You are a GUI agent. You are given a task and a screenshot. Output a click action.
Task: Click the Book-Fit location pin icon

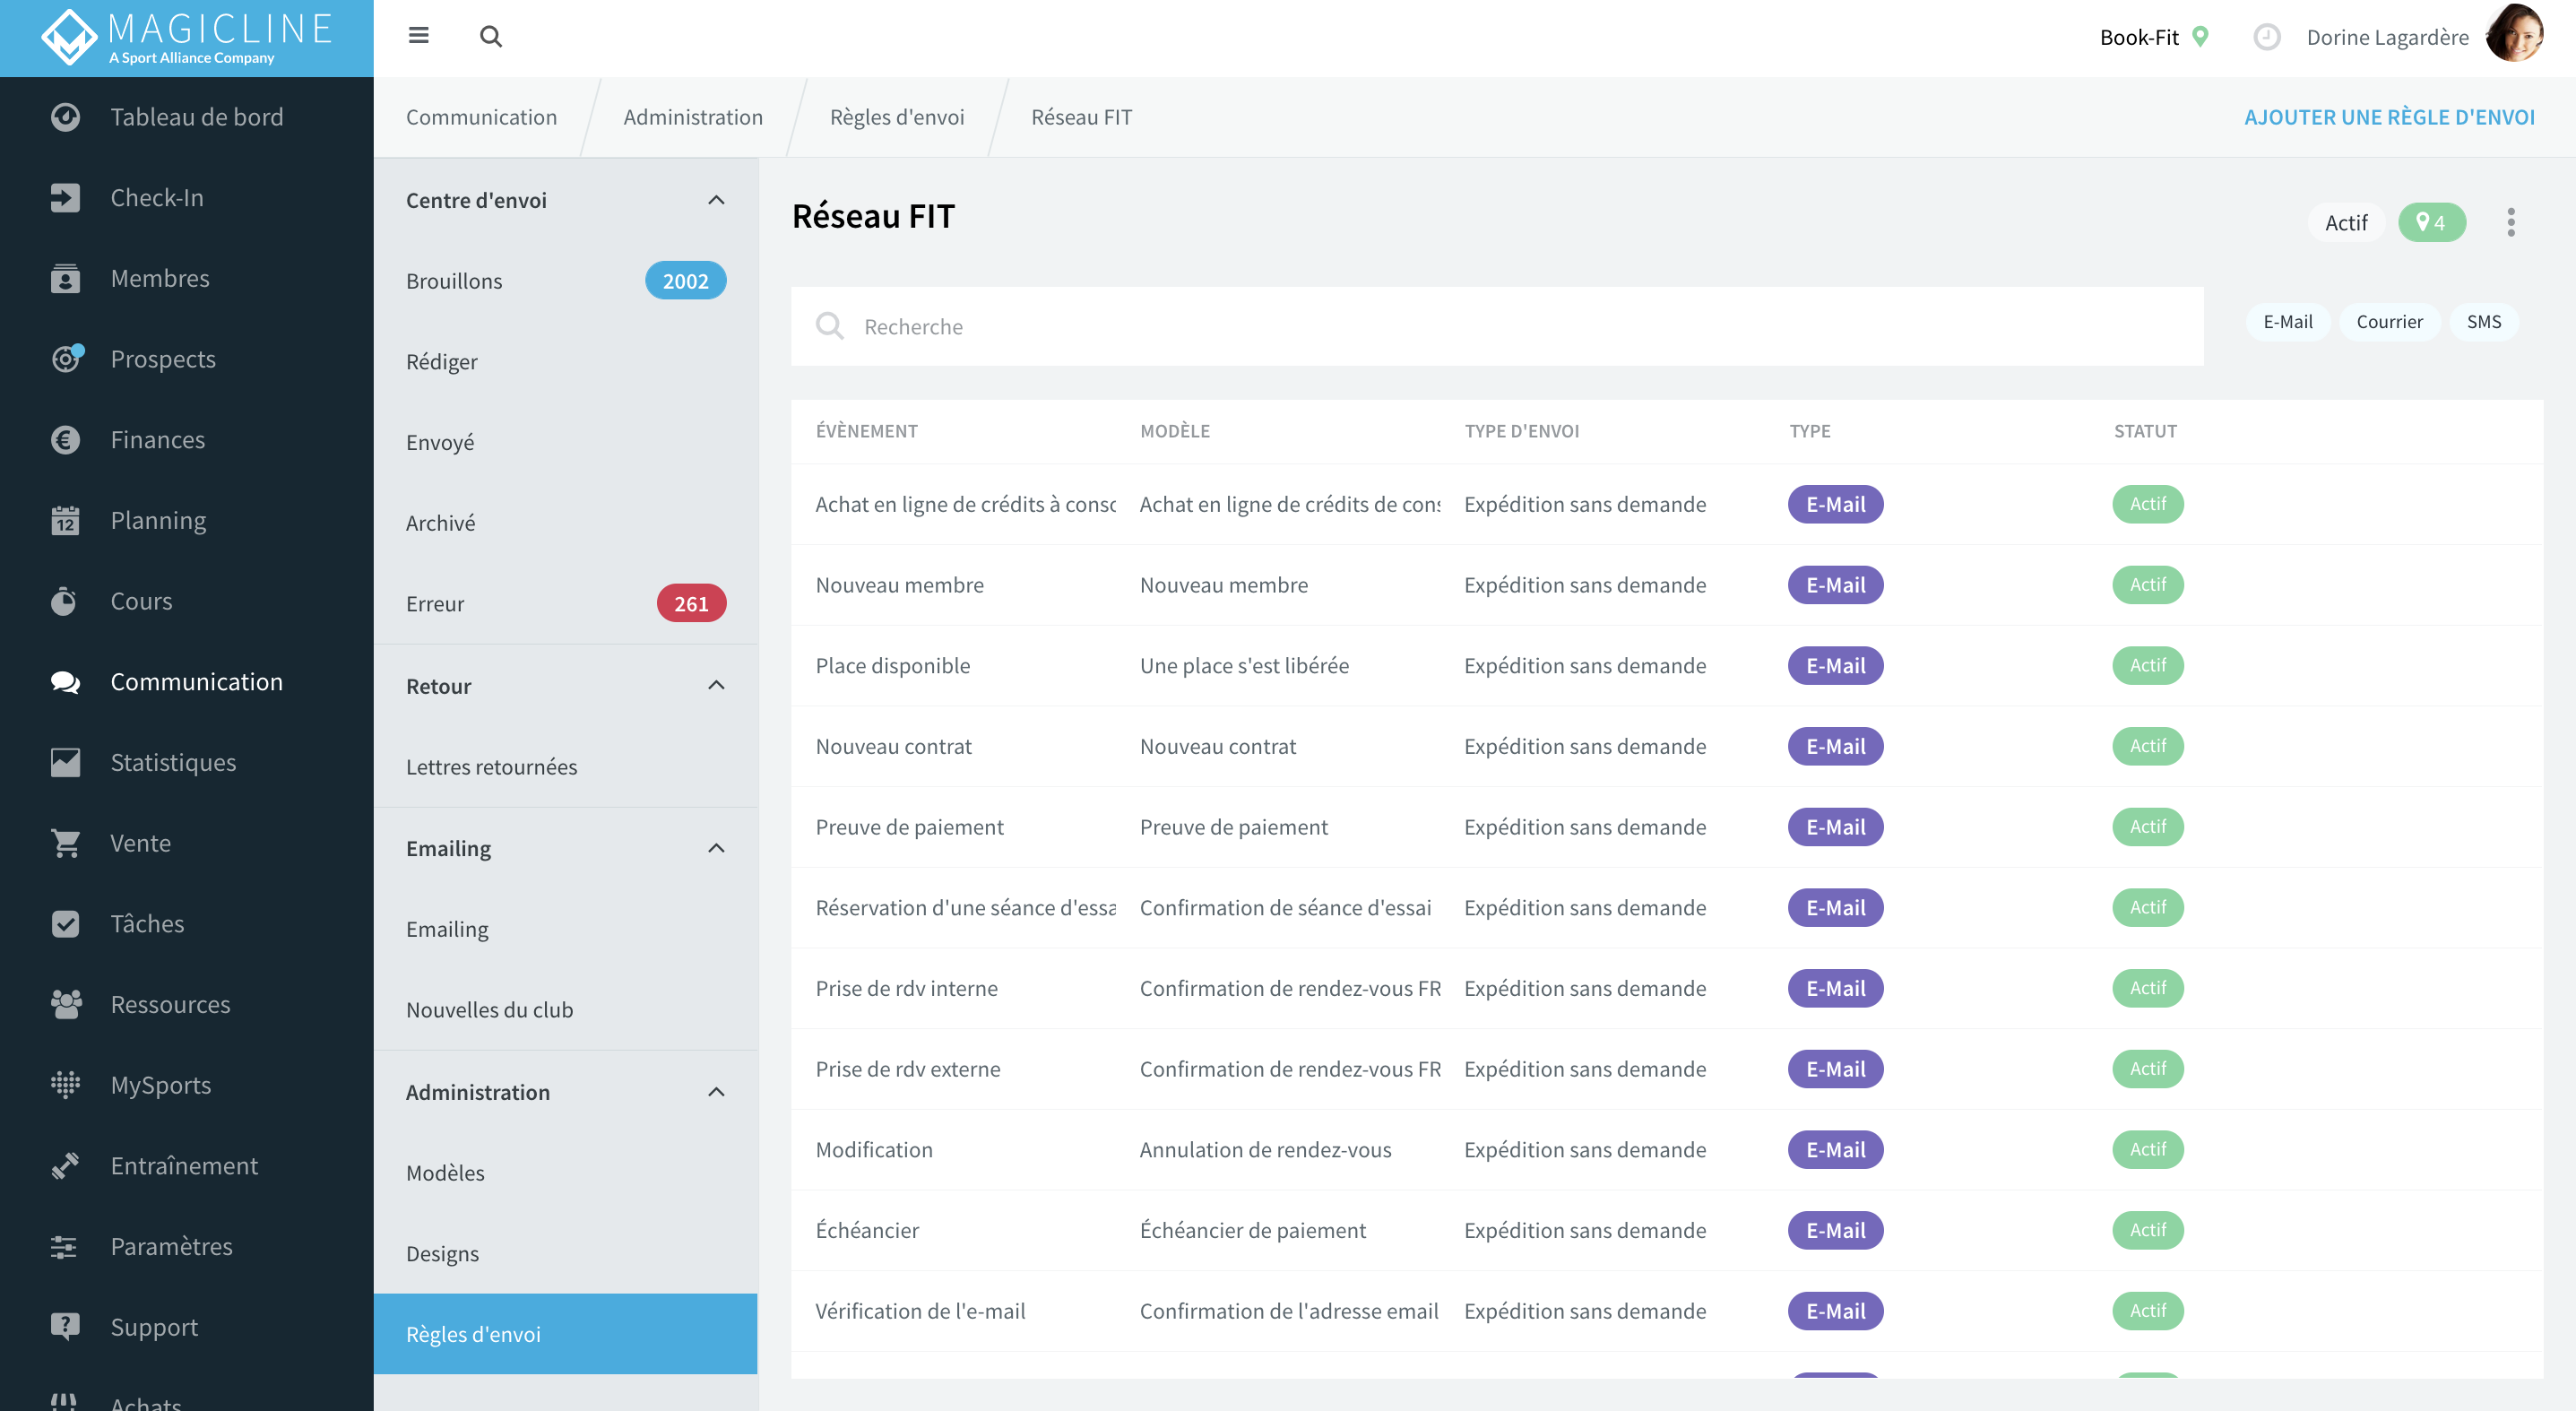coord(2200,36)
